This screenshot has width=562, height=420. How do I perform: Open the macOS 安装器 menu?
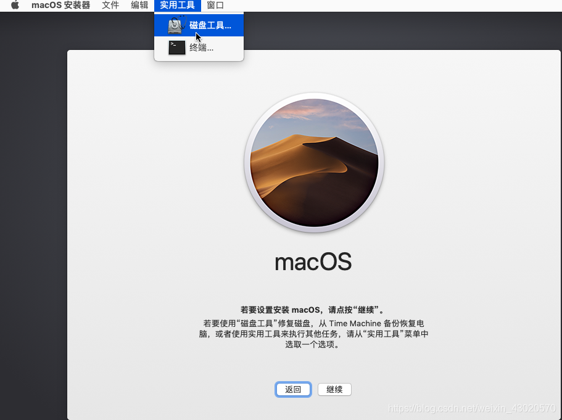point(60,6)
